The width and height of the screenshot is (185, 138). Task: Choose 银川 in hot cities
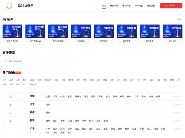(x=24, y=85)
